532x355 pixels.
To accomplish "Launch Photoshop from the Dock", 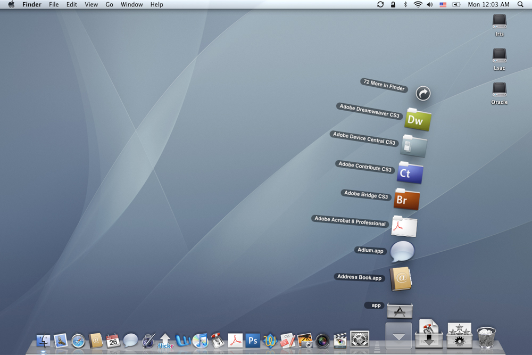I will pyautogui.click(x=253, y=341).
